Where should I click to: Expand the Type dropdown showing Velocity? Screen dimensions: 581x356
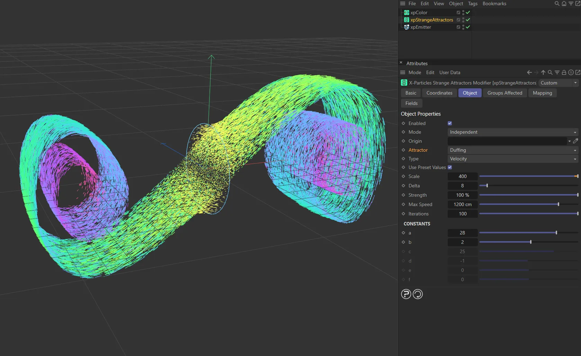[x=512, y=159]
